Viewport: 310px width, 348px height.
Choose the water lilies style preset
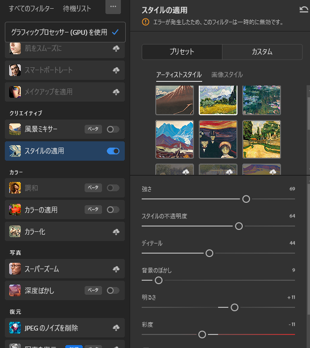(x=262, y=100)
